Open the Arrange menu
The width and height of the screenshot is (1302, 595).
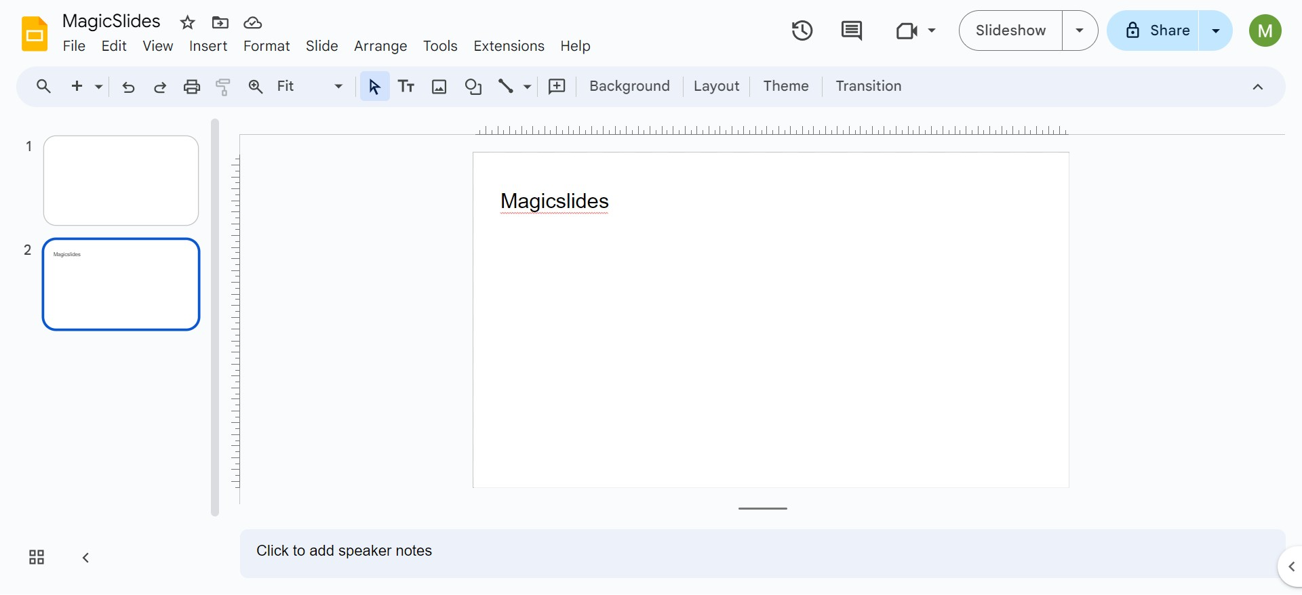(380, 46)
